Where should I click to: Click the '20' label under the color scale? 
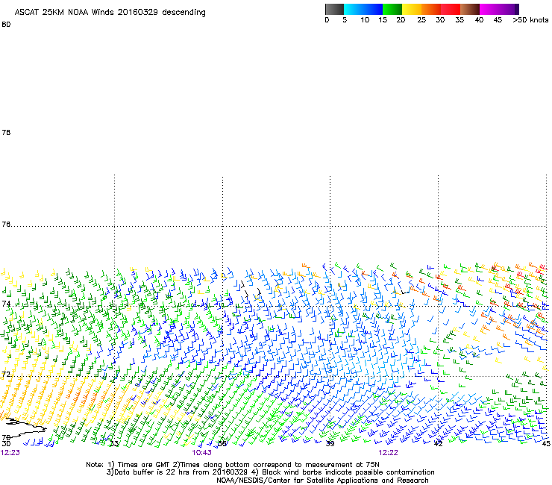click(401, 20)
